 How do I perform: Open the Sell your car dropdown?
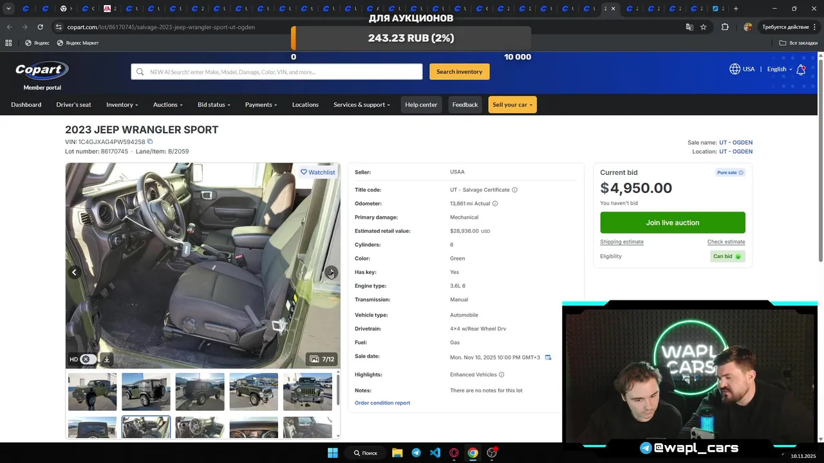tap(512, 105)
